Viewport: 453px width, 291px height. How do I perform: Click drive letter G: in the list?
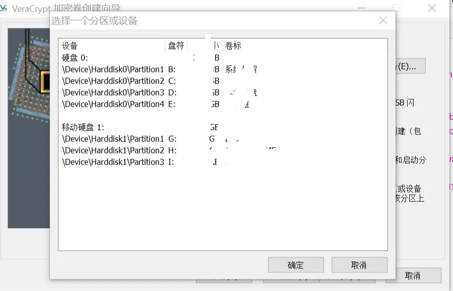click(172, 139)
